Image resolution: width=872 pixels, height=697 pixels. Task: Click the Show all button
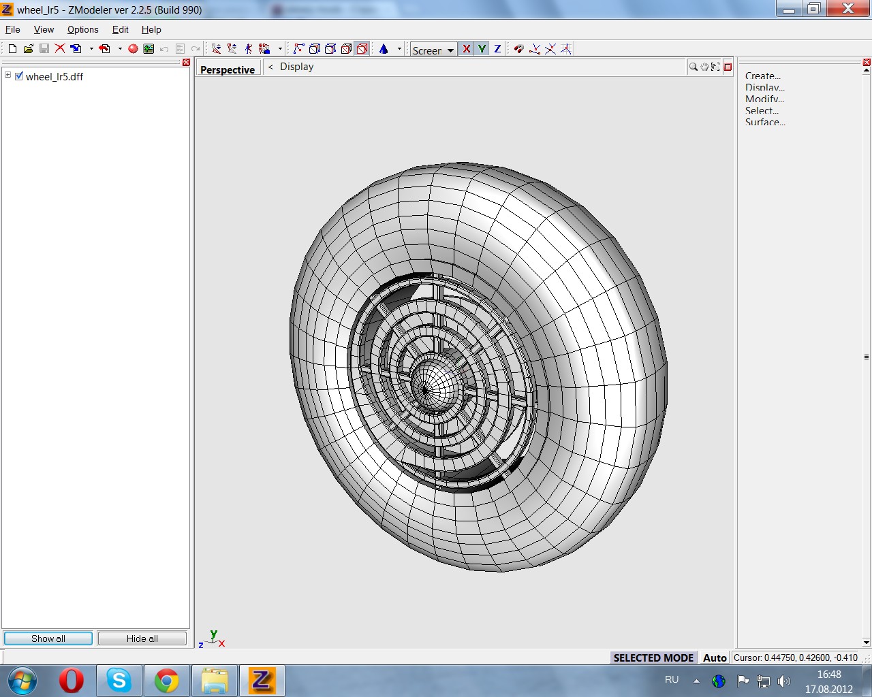[x=48, y=638]
